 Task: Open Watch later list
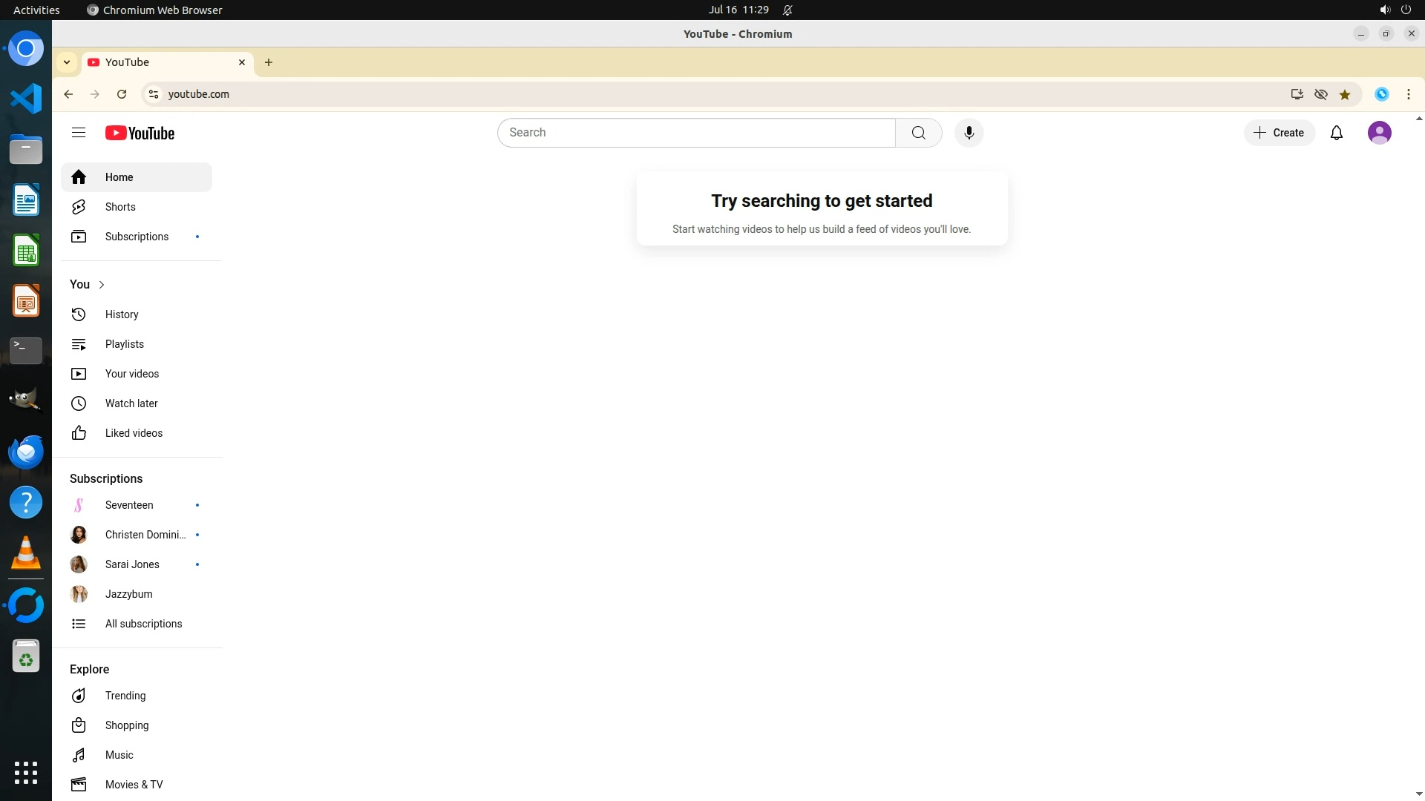(x=131, y=403)
